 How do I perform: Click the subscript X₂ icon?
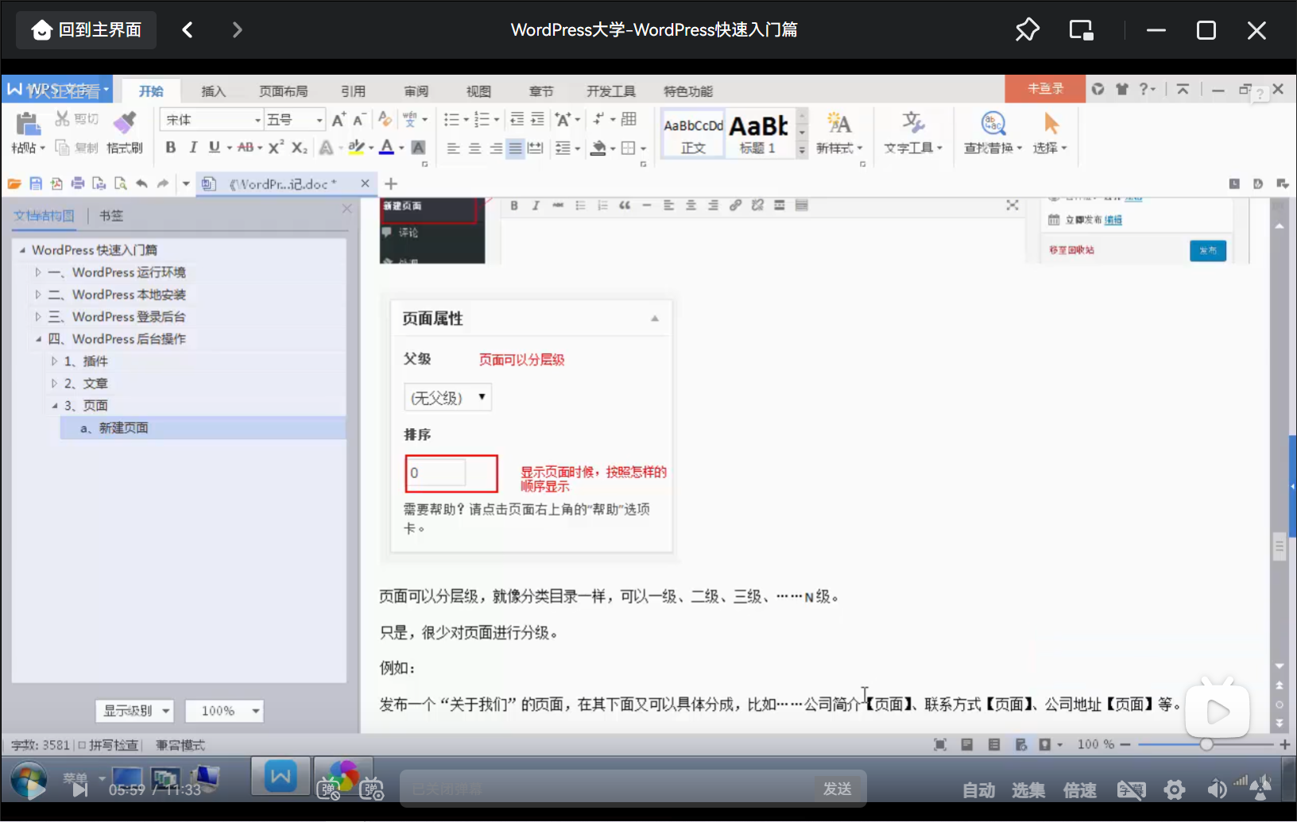299,148
